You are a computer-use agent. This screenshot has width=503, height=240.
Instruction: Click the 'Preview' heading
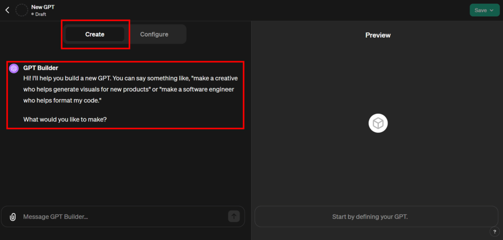378,35
